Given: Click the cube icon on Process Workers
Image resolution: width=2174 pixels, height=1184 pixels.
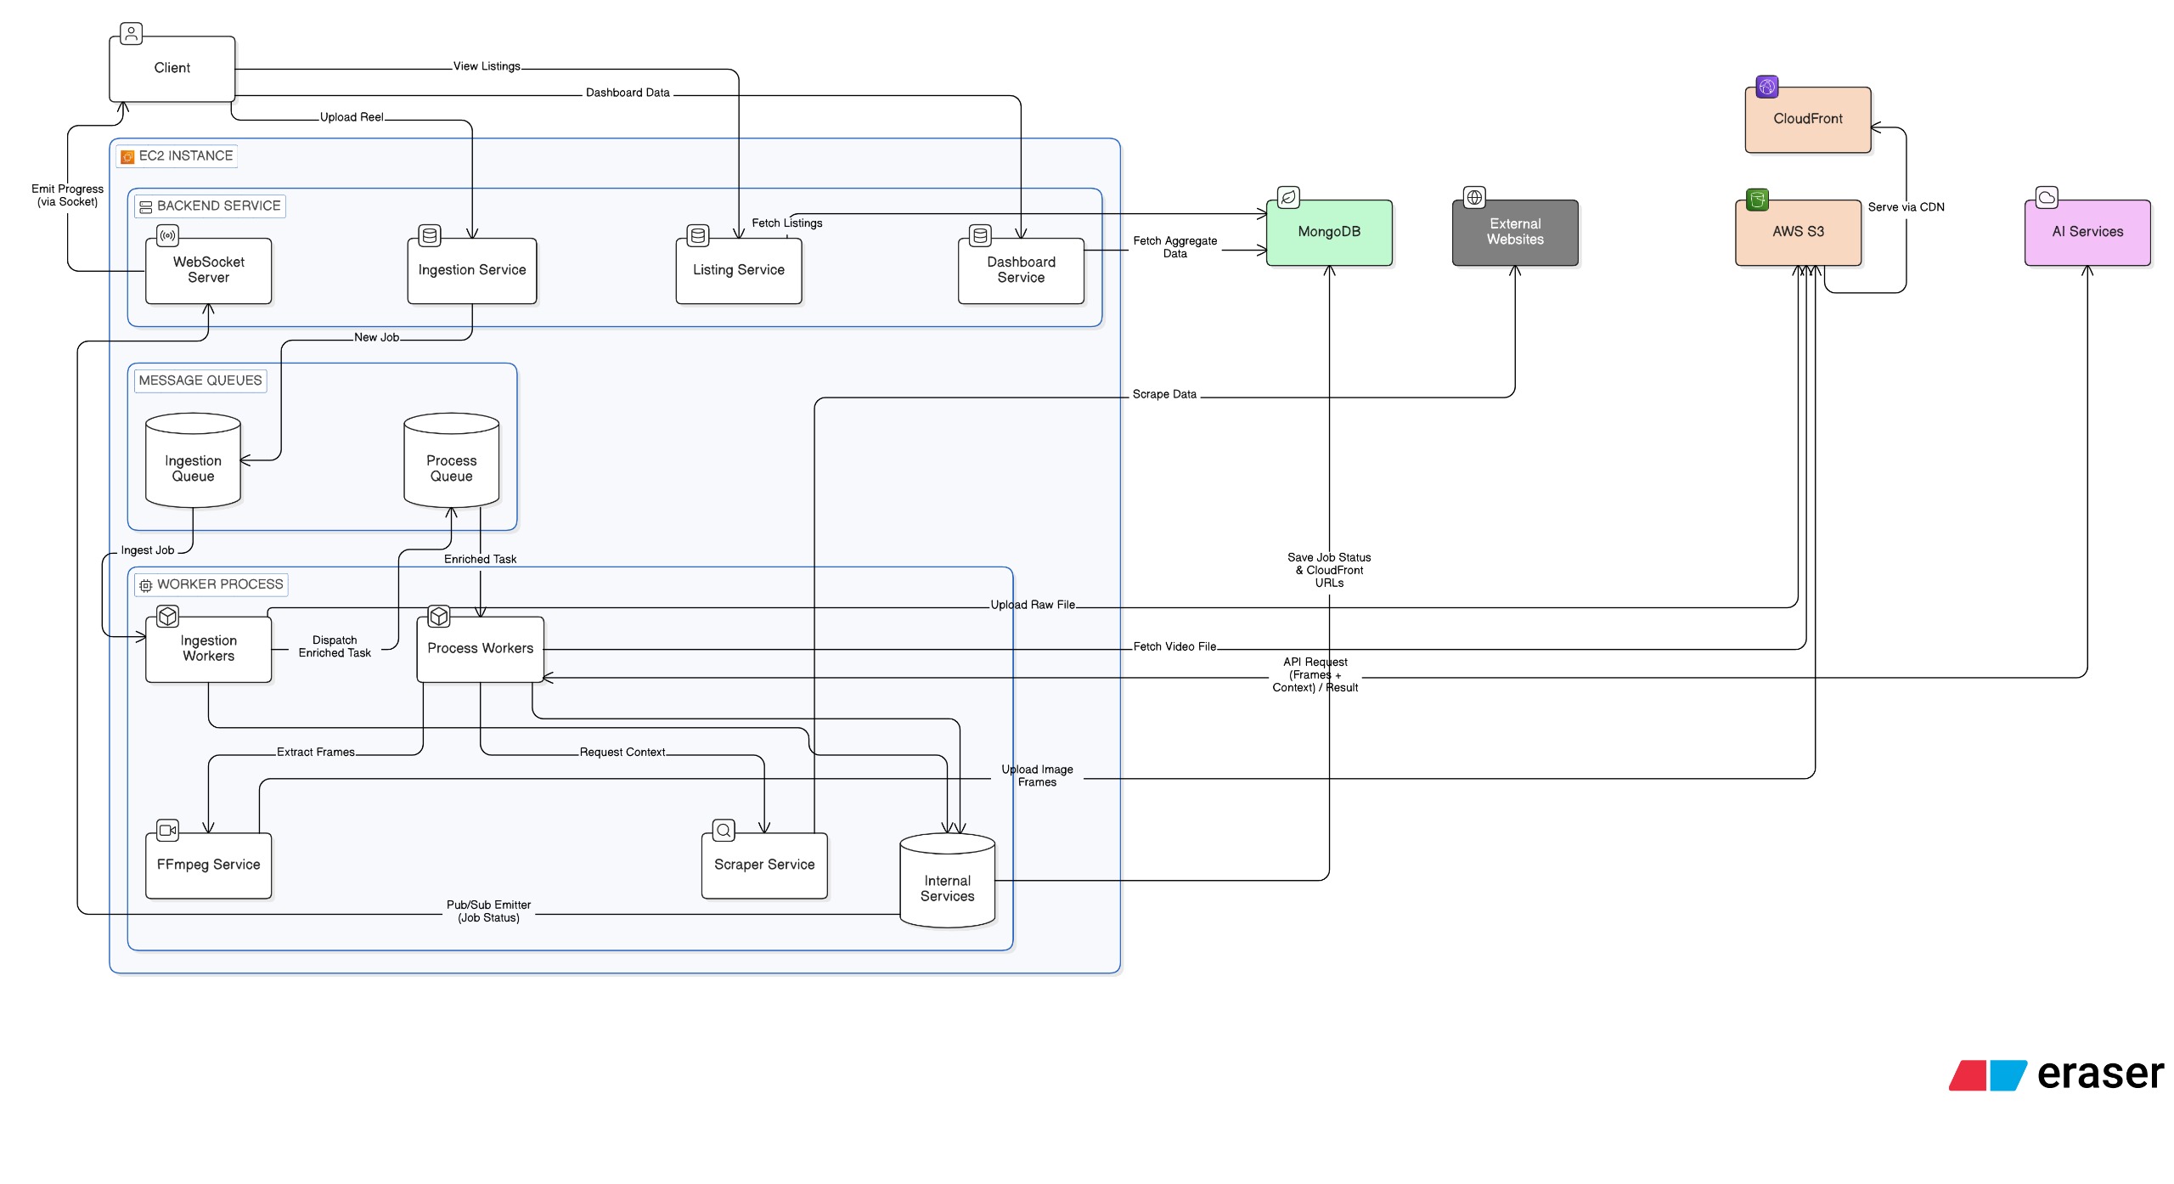Looking at the screenshot, I should pos(438,616).
